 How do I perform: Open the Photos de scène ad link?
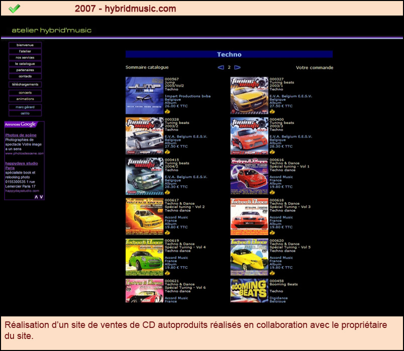click(x=21, y=135)
